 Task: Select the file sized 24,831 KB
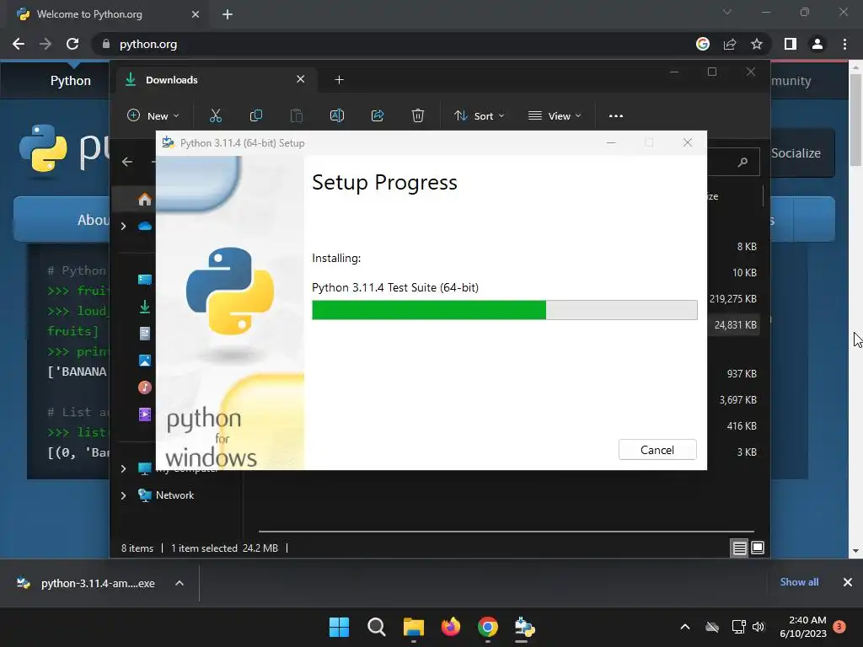[x=735, y=324]
